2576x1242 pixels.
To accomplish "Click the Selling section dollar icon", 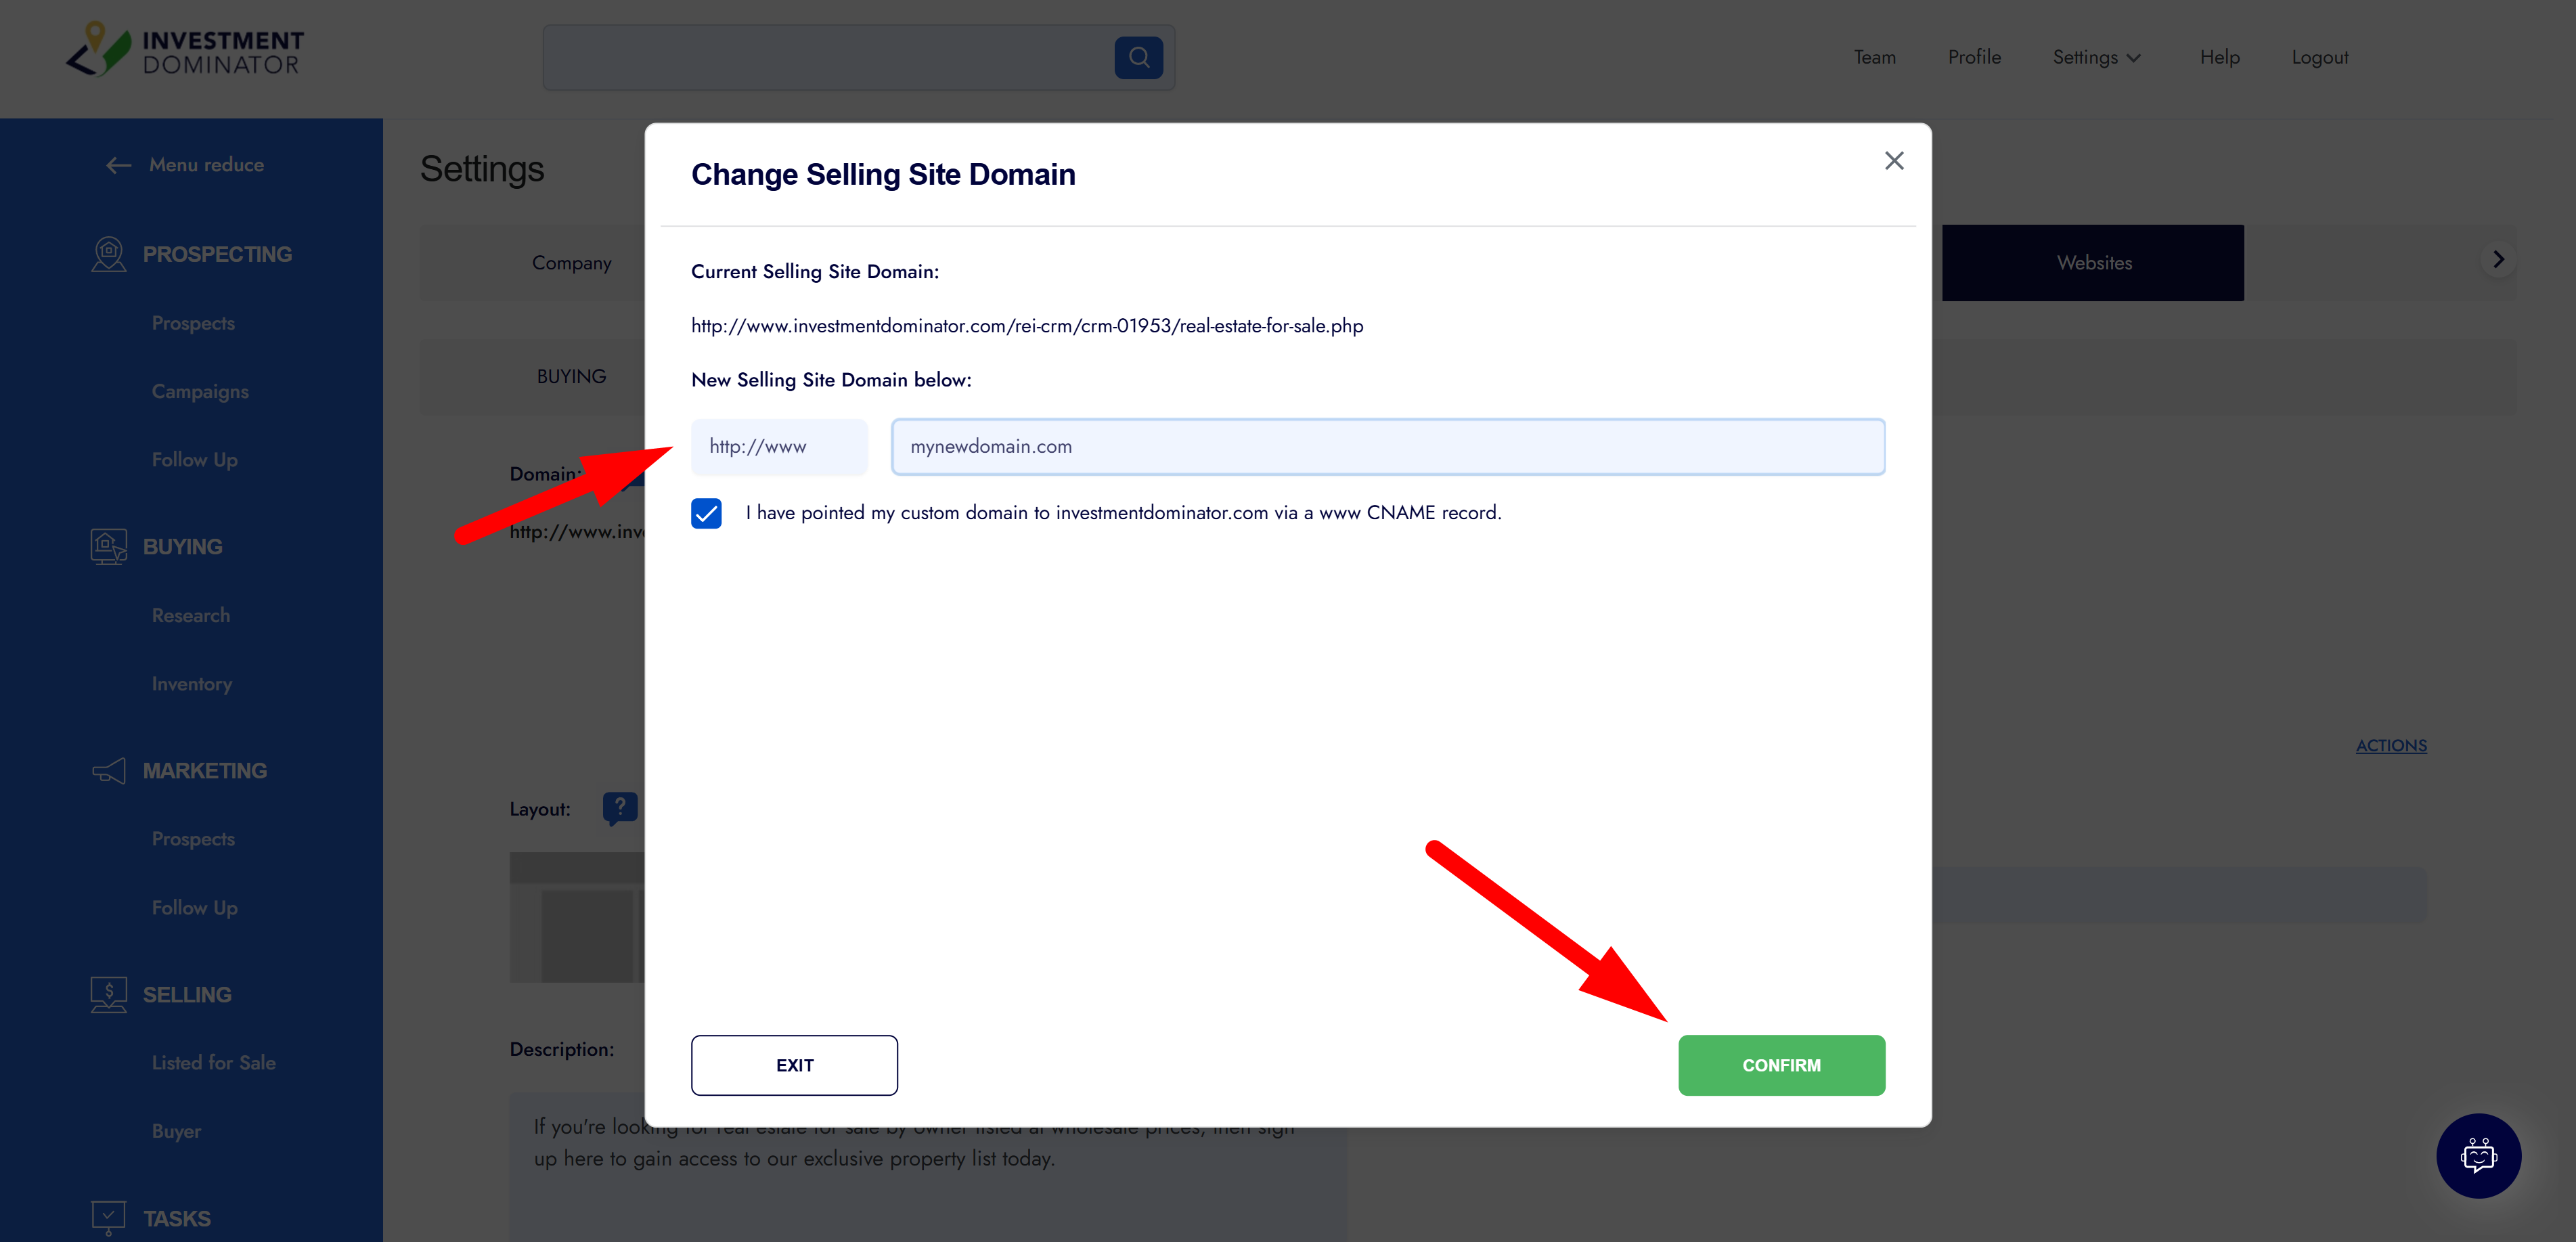I will tap(108, 994).
